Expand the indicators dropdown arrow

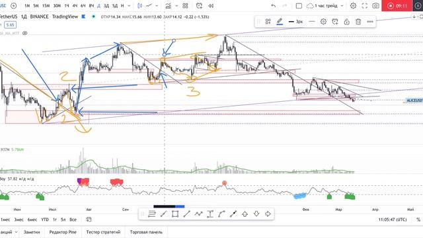pos(176,6)
